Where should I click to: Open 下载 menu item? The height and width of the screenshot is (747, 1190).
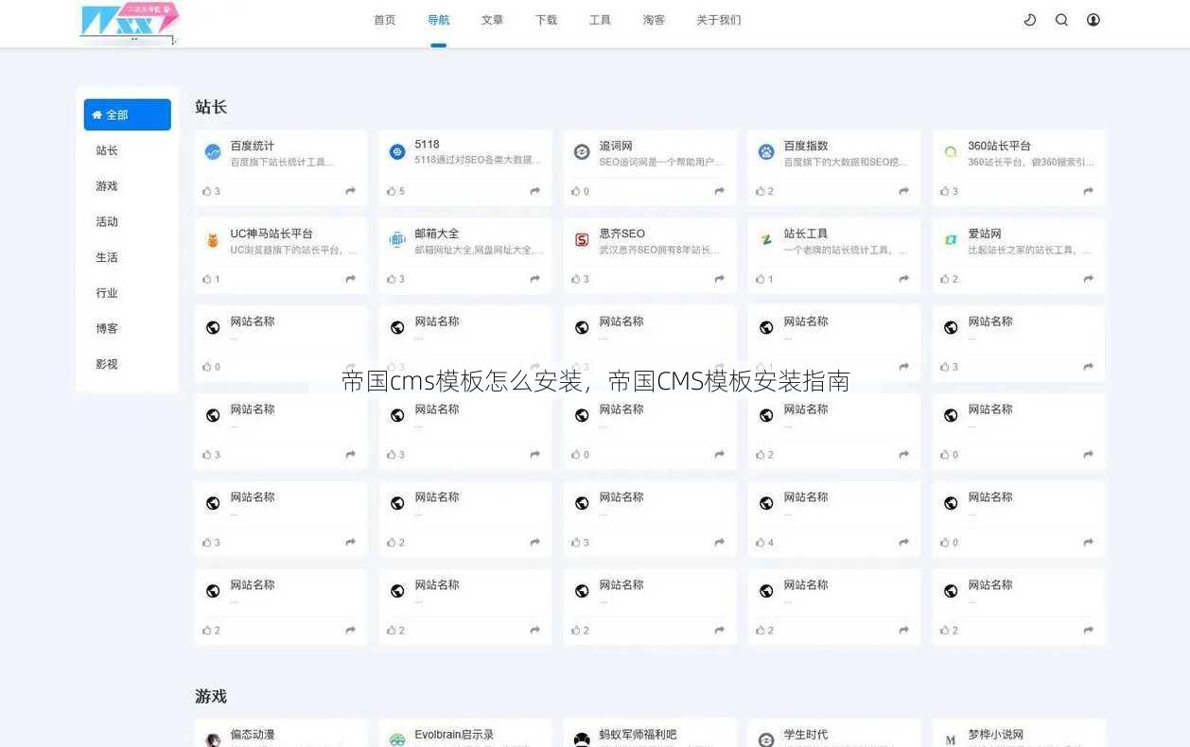(x=547, y=20)
